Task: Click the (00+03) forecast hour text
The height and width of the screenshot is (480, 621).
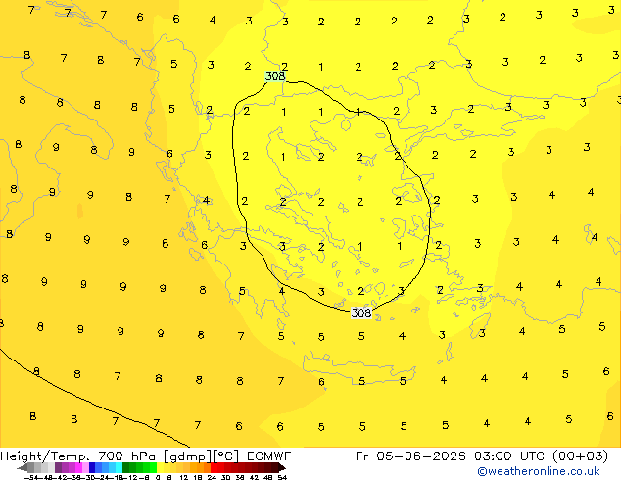Action: pos(580,456)
